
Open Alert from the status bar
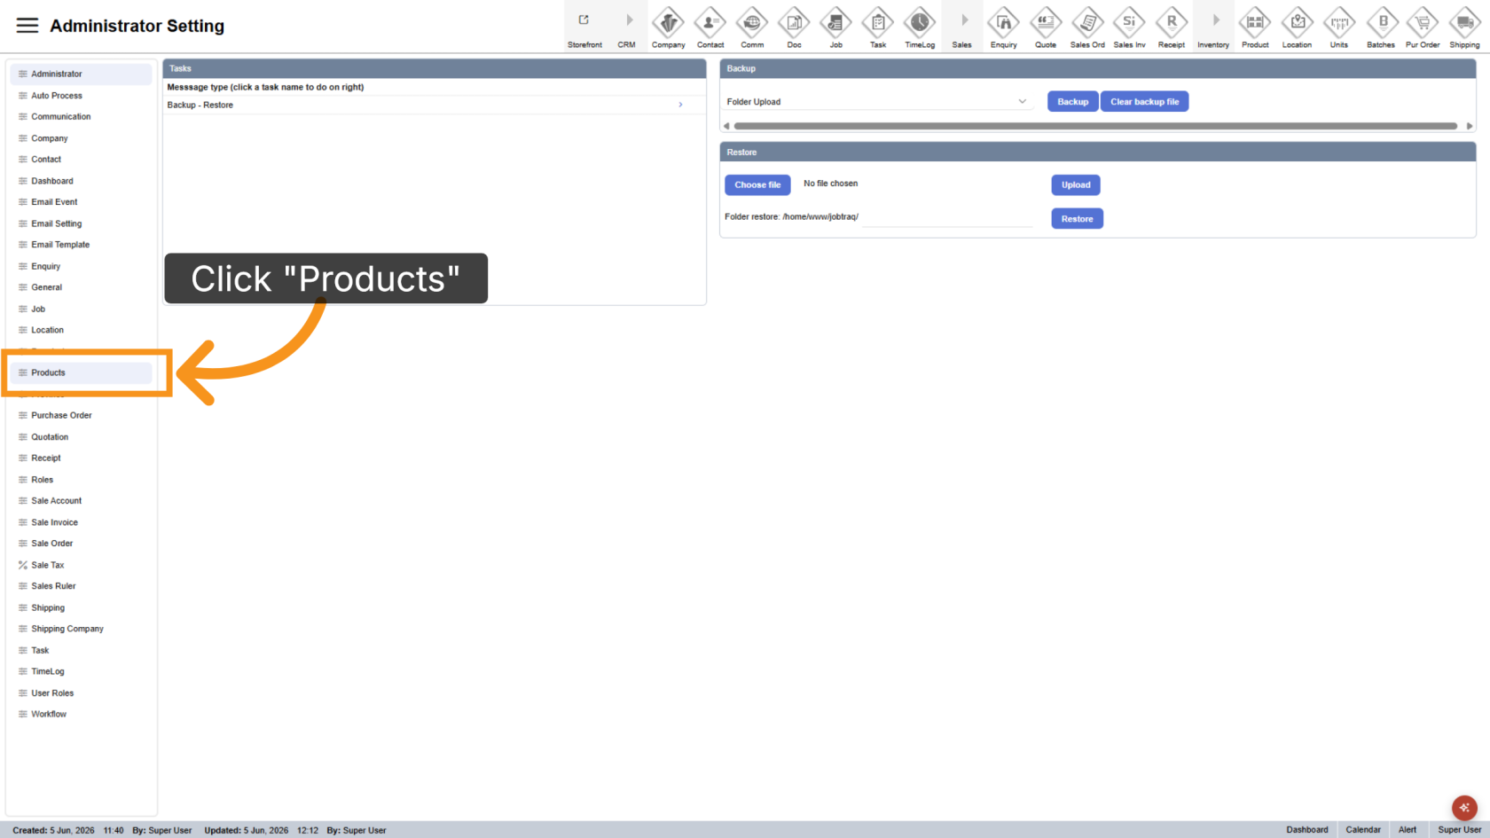(1408, 830)
